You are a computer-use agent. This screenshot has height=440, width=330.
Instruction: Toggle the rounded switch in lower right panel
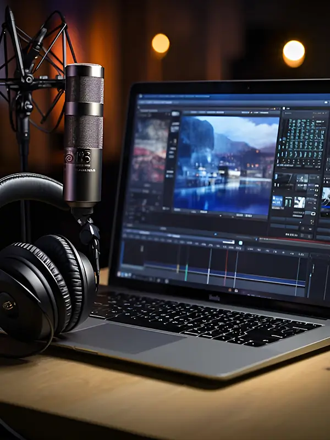[x=312, y=213]
